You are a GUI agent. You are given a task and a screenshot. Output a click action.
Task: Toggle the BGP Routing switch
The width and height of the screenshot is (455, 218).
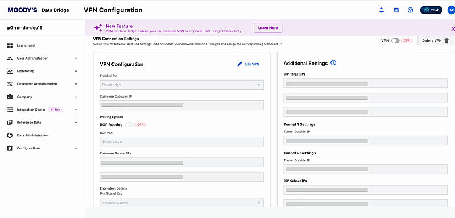coord(129,125)
